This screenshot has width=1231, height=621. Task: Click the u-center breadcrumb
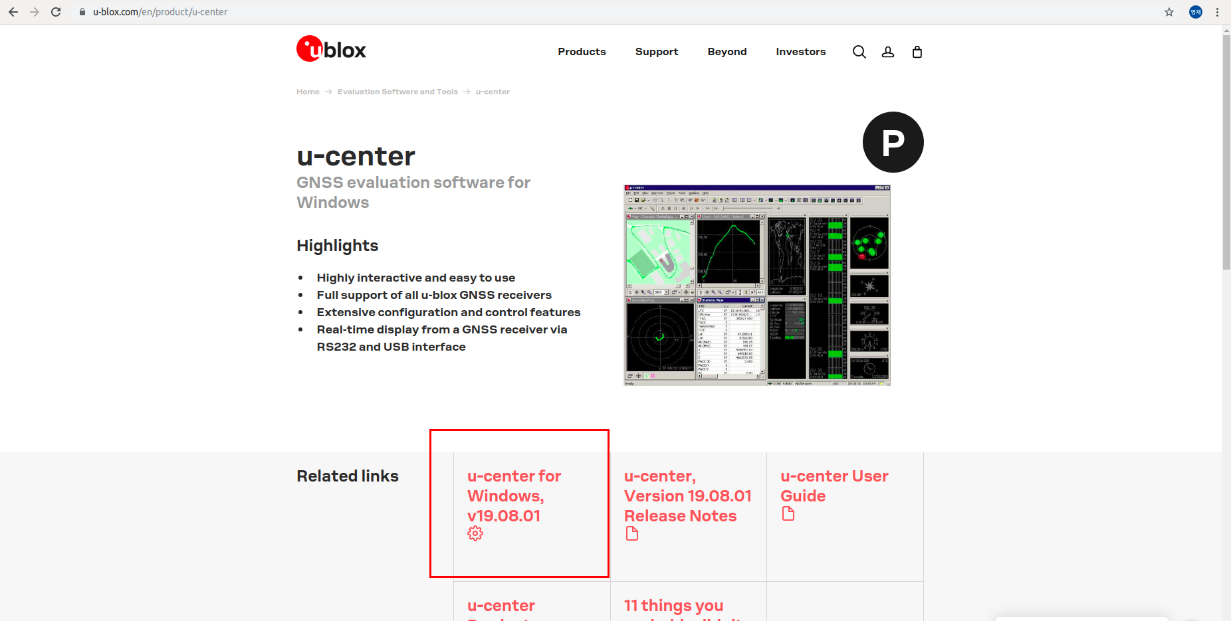[493, 92]
